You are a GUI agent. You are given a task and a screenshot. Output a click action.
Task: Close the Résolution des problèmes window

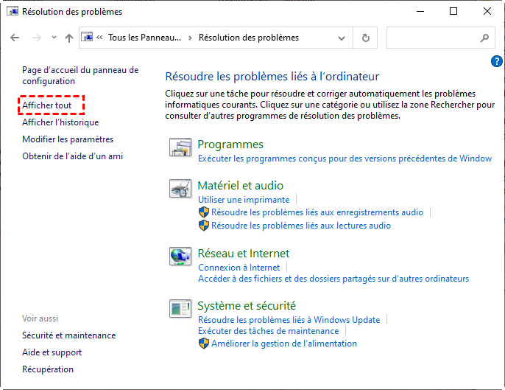pyautogui.click(x=487, y=11)
